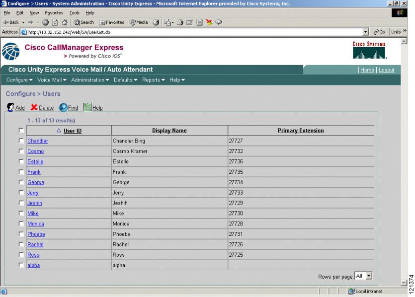Click the Find magnifier icon
This screenshot has height=297, width=415.
[63, 107]
